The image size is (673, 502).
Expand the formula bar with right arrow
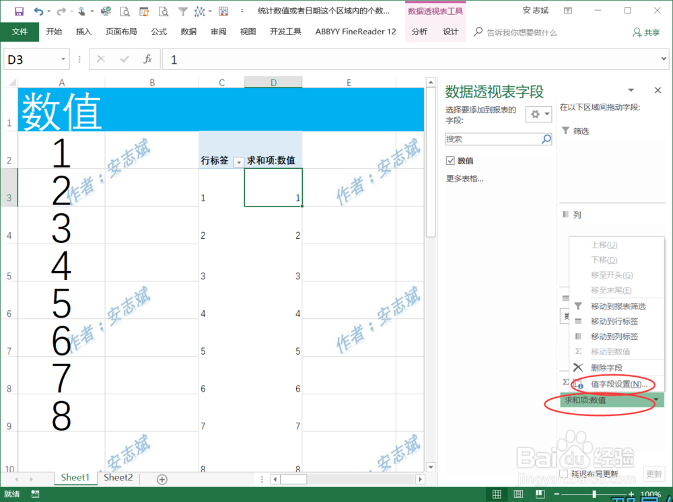664,59
